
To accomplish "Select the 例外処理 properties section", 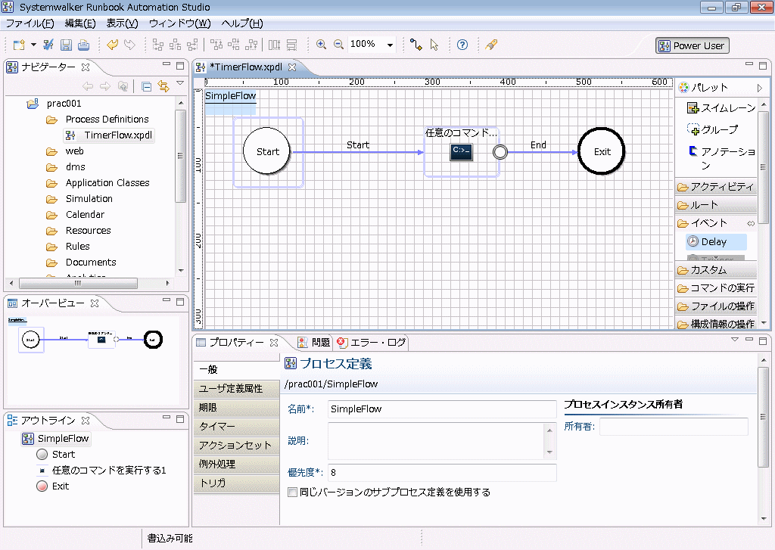I will pos(236,464).
